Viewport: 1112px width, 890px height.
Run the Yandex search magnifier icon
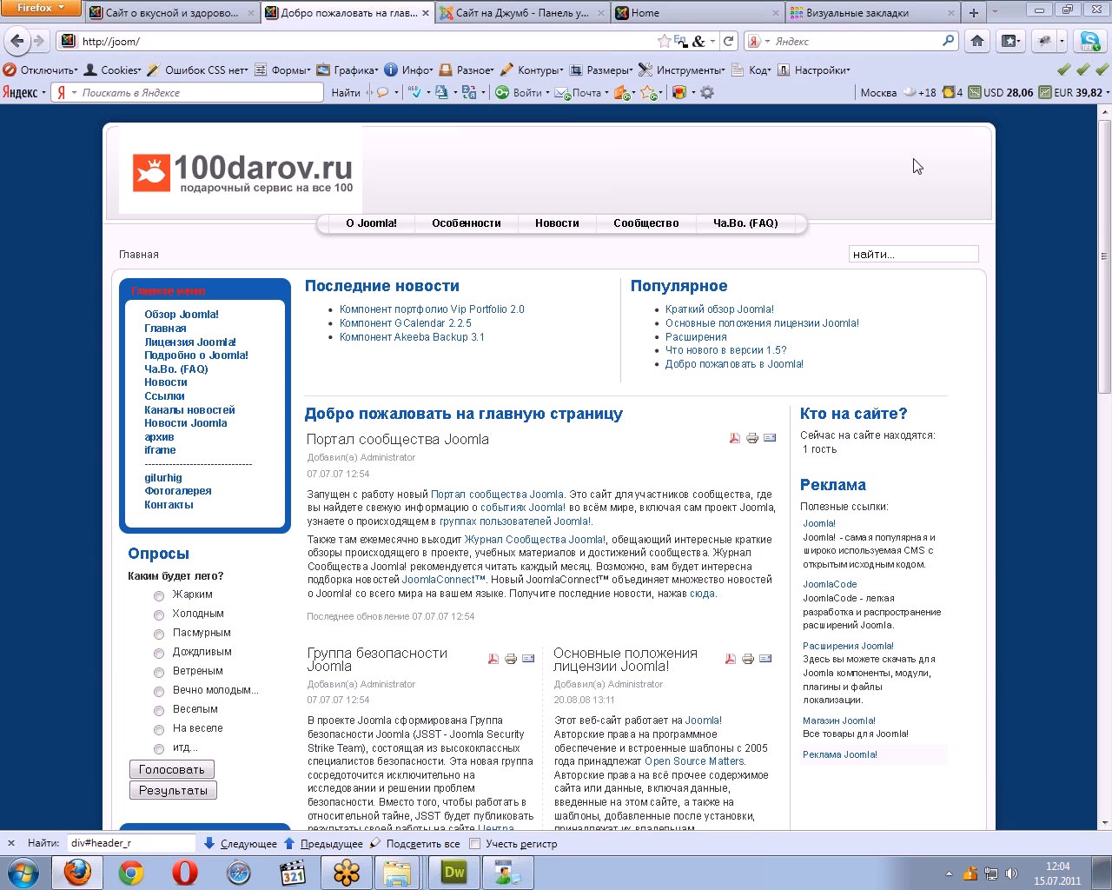948,41
